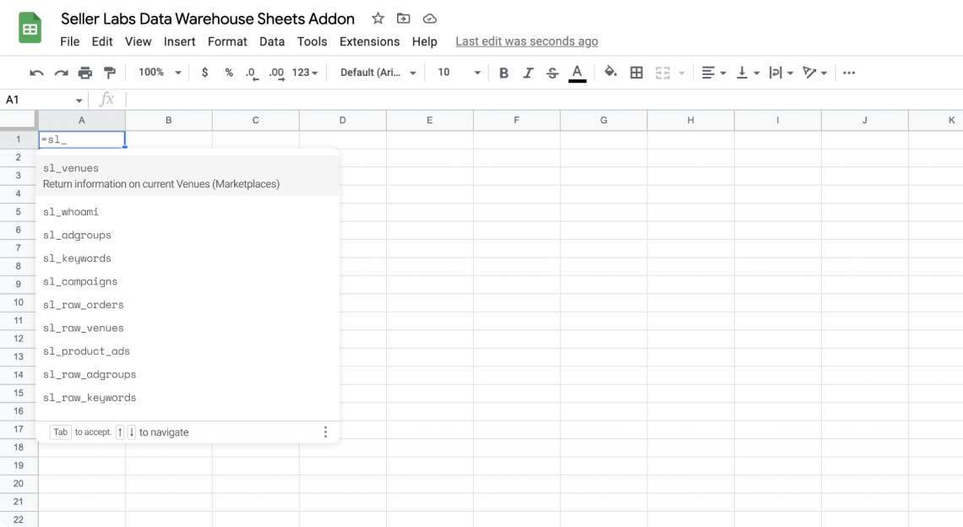The width and height of the screenshot is (963, 527).
Task: Open the Tools menu
Action: point(312,41)
